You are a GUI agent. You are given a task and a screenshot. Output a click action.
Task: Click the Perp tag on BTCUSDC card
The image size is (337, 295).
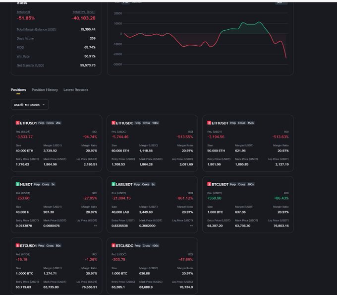138,246
